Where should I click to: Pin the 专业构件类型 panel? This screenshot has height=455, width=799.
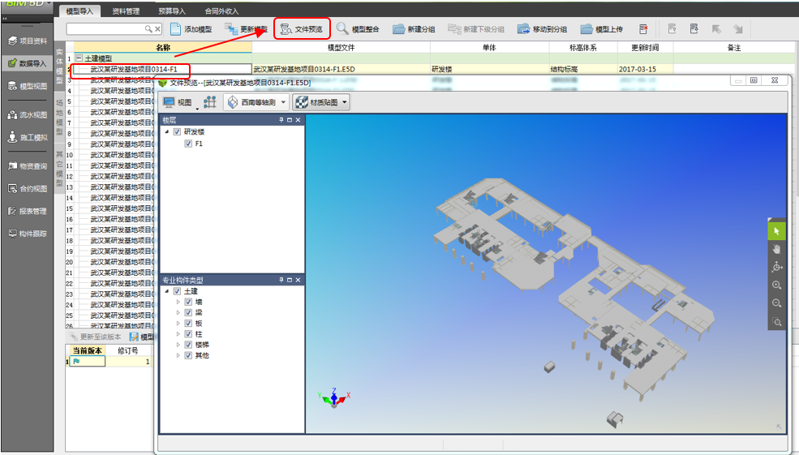coord(281,280)
